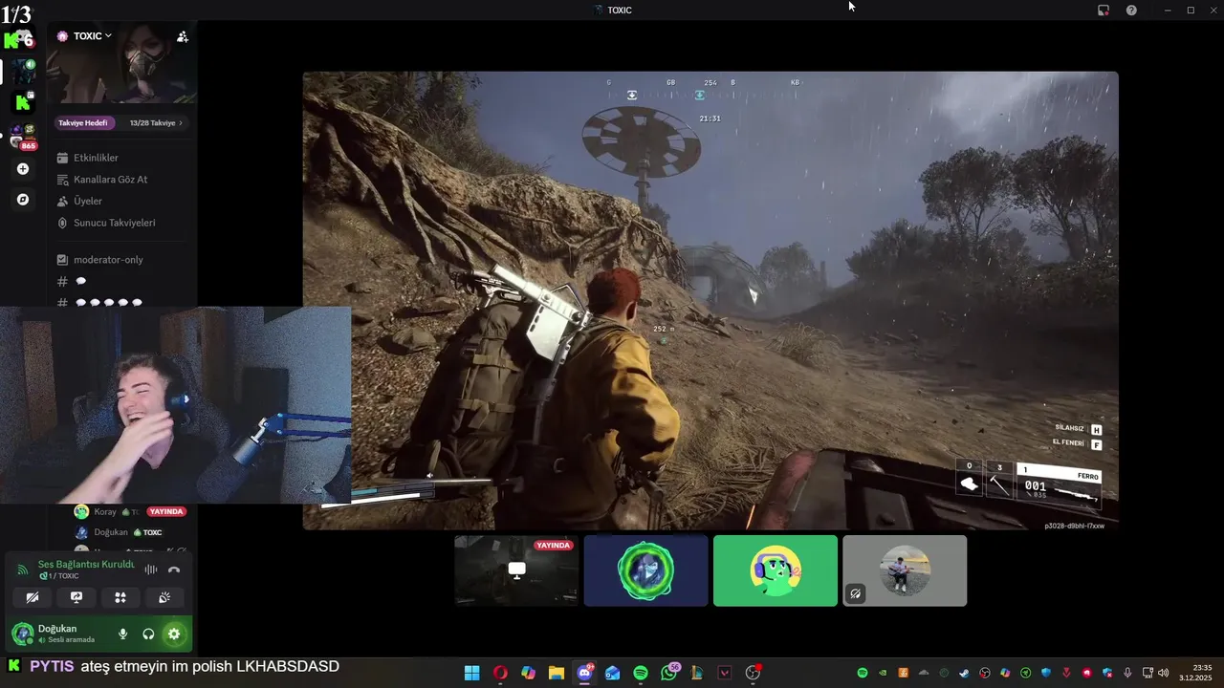Open Copilot from taskbar

(x=528, y=673)
